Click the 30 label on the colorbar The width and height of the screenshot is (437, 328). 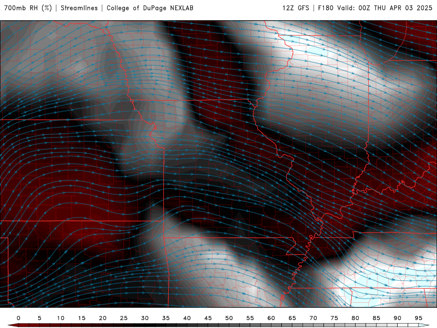145,318
